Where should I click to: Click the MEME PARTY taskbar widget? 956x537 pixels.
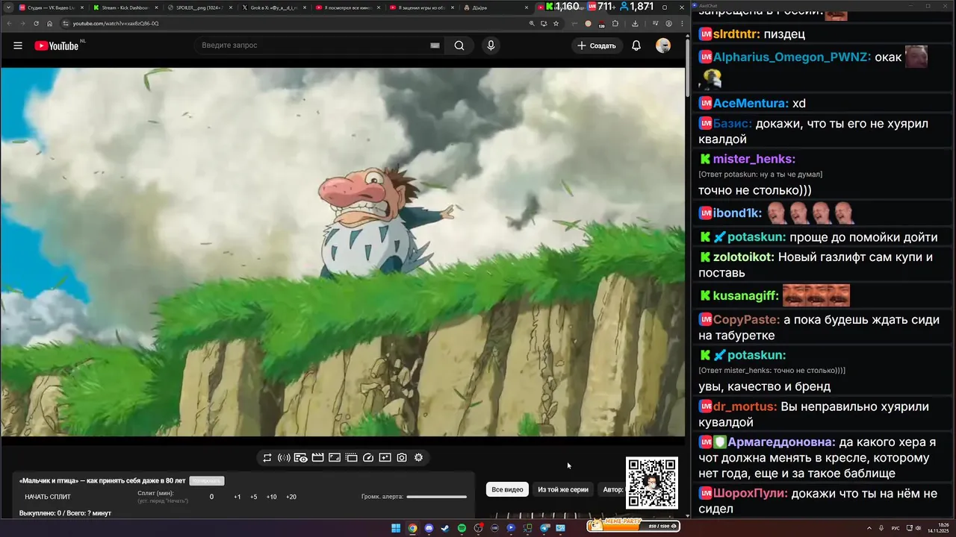[633, 527]
